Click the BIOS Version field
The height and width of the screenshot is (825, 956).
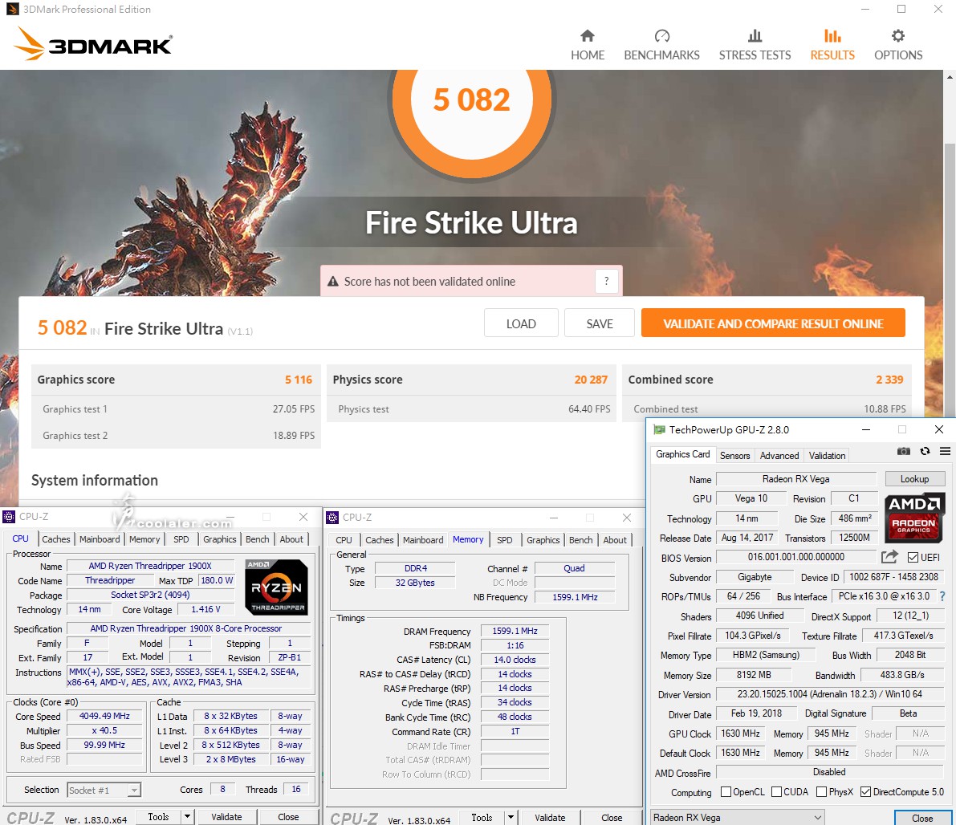796,557
